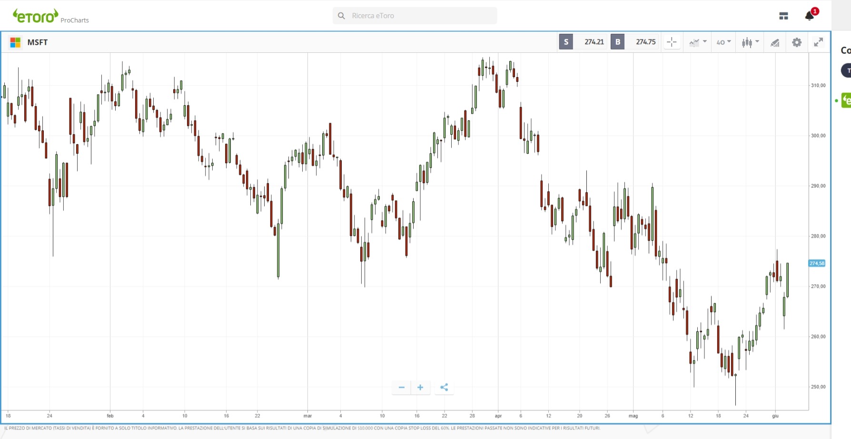Zoom out the chart with minus button

point(402,388)
